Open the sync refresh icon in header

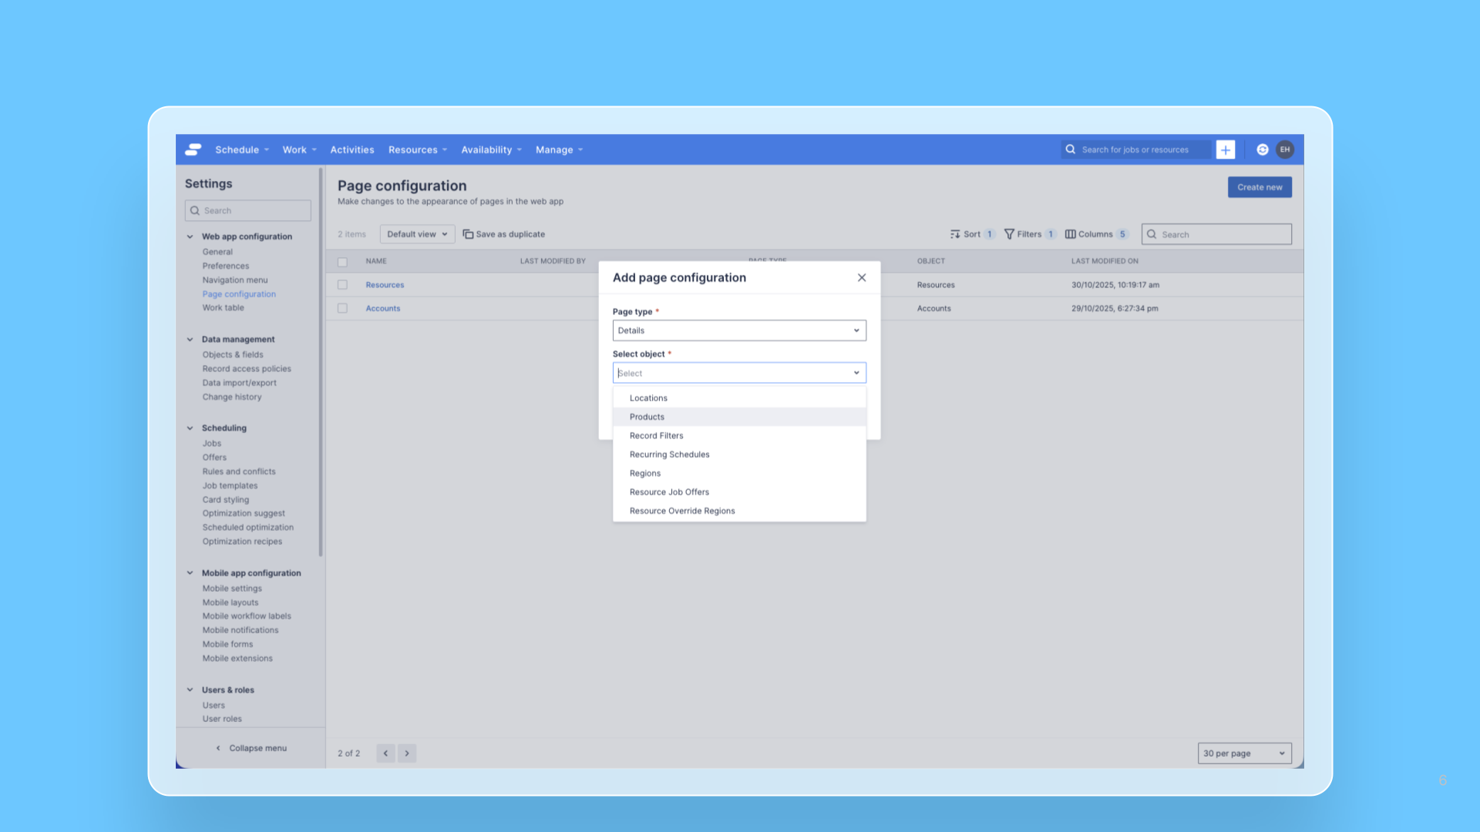(x=1263, y=149)
